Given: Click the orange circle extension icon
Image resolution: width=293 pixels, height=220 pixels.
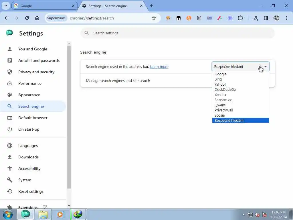Looking at the screenshot, I should point(189,18).
